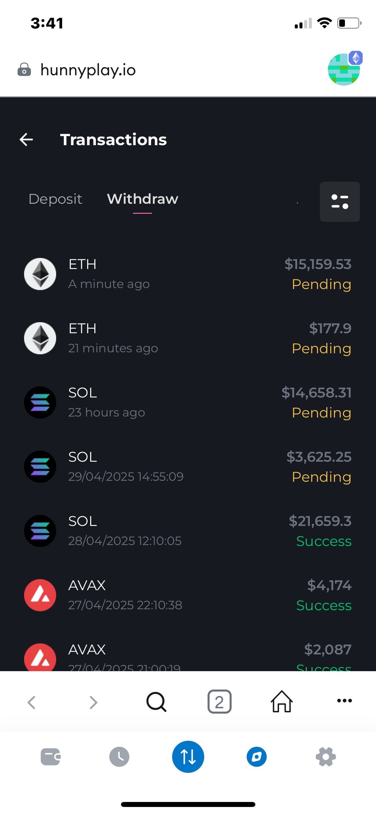Tap the blue swap arrows button
The height and width of the screenshot is (815, 376).
pos(188,757)
